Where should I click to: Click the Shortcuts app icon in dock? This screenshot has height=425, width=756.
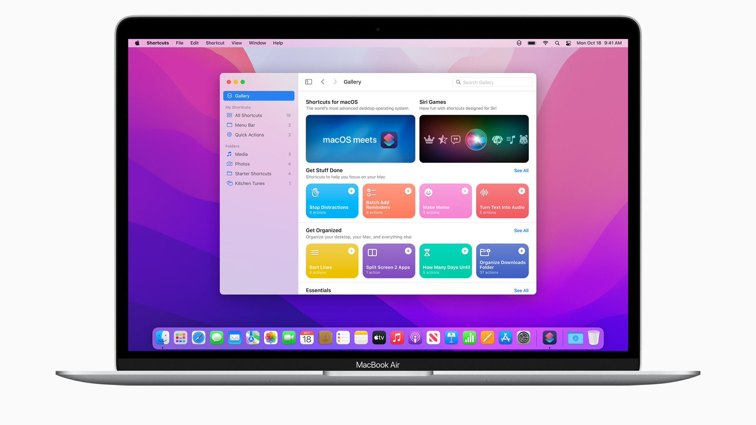[x=549, y=338]
